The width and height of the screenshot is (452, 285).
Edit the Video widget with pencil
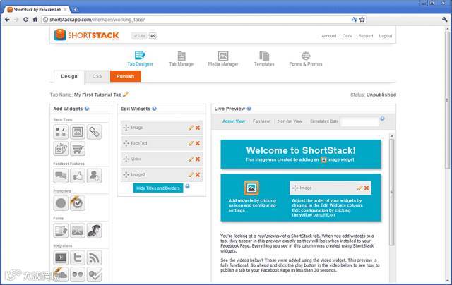pyautogui.click(x=191, y=159)
